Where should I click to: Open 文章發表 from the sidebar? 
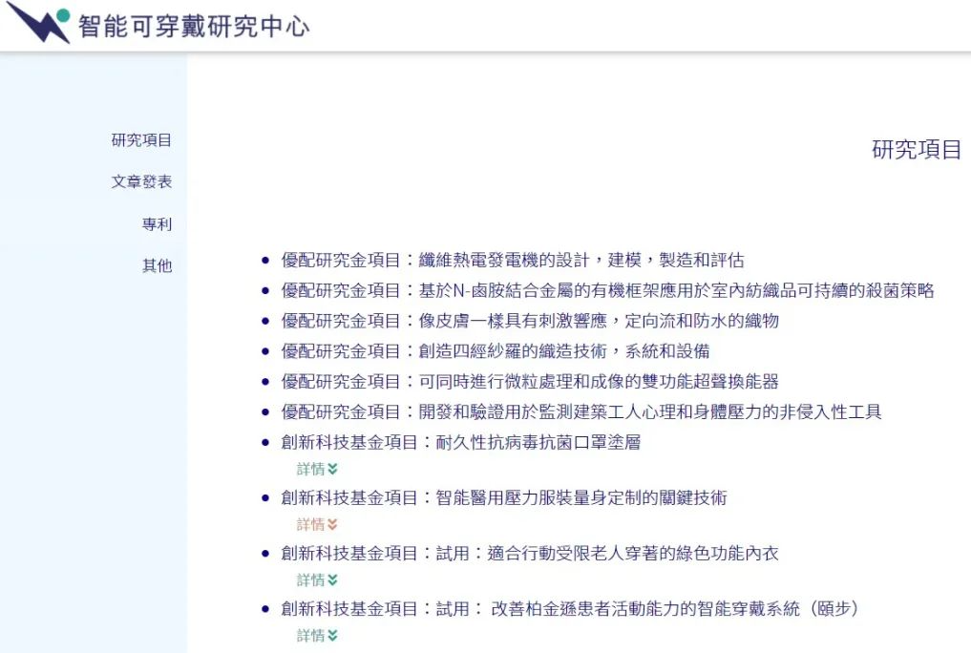[x=141, y=181]
